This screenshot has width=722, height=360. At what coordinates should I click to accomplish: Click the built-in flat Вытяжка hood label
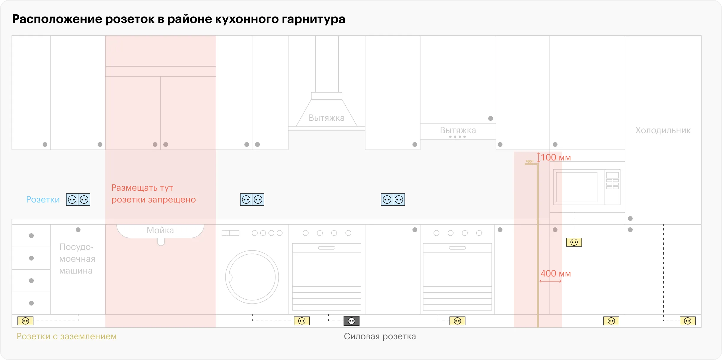458,130
